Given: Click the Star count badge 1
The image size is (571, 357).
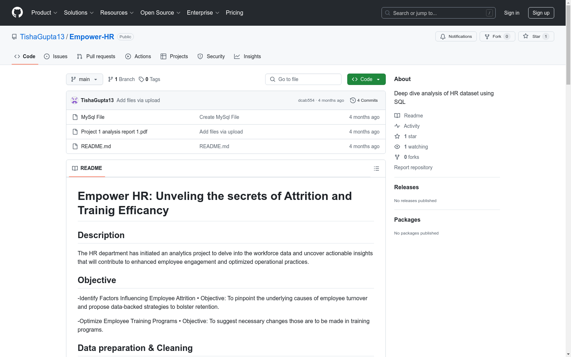Looking at the screenshot, I should click(x=546, y=36).
